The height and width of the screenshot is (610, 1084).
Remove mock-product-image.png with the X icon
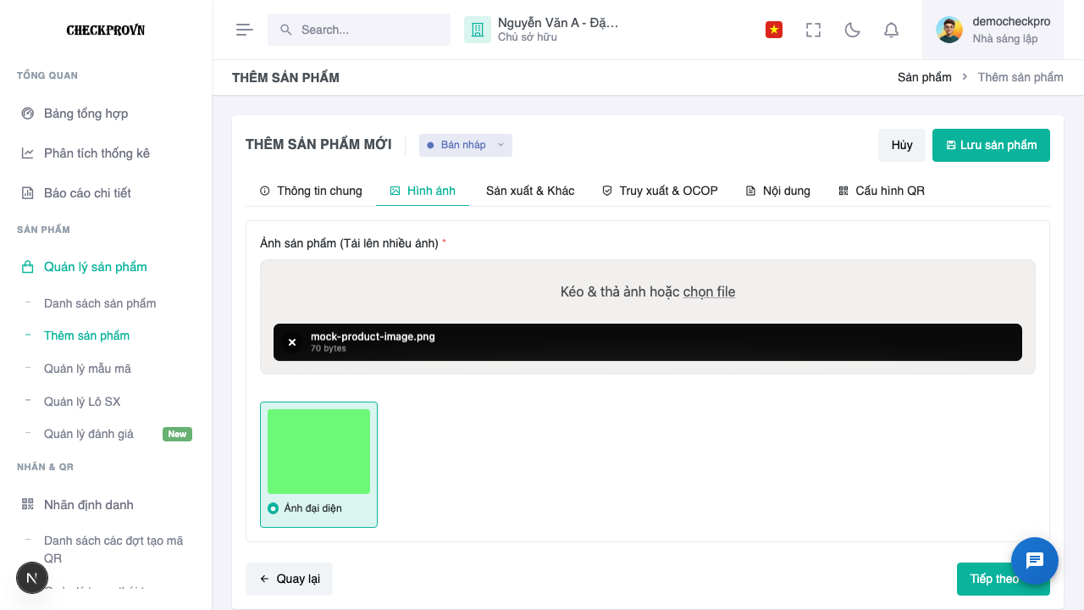point(292,342)
